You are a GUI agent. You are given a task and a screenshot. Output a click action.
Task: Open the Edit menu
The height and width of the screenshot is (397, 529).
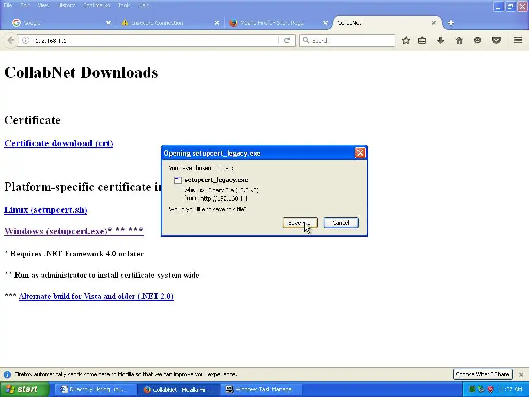tap(25, 5)
